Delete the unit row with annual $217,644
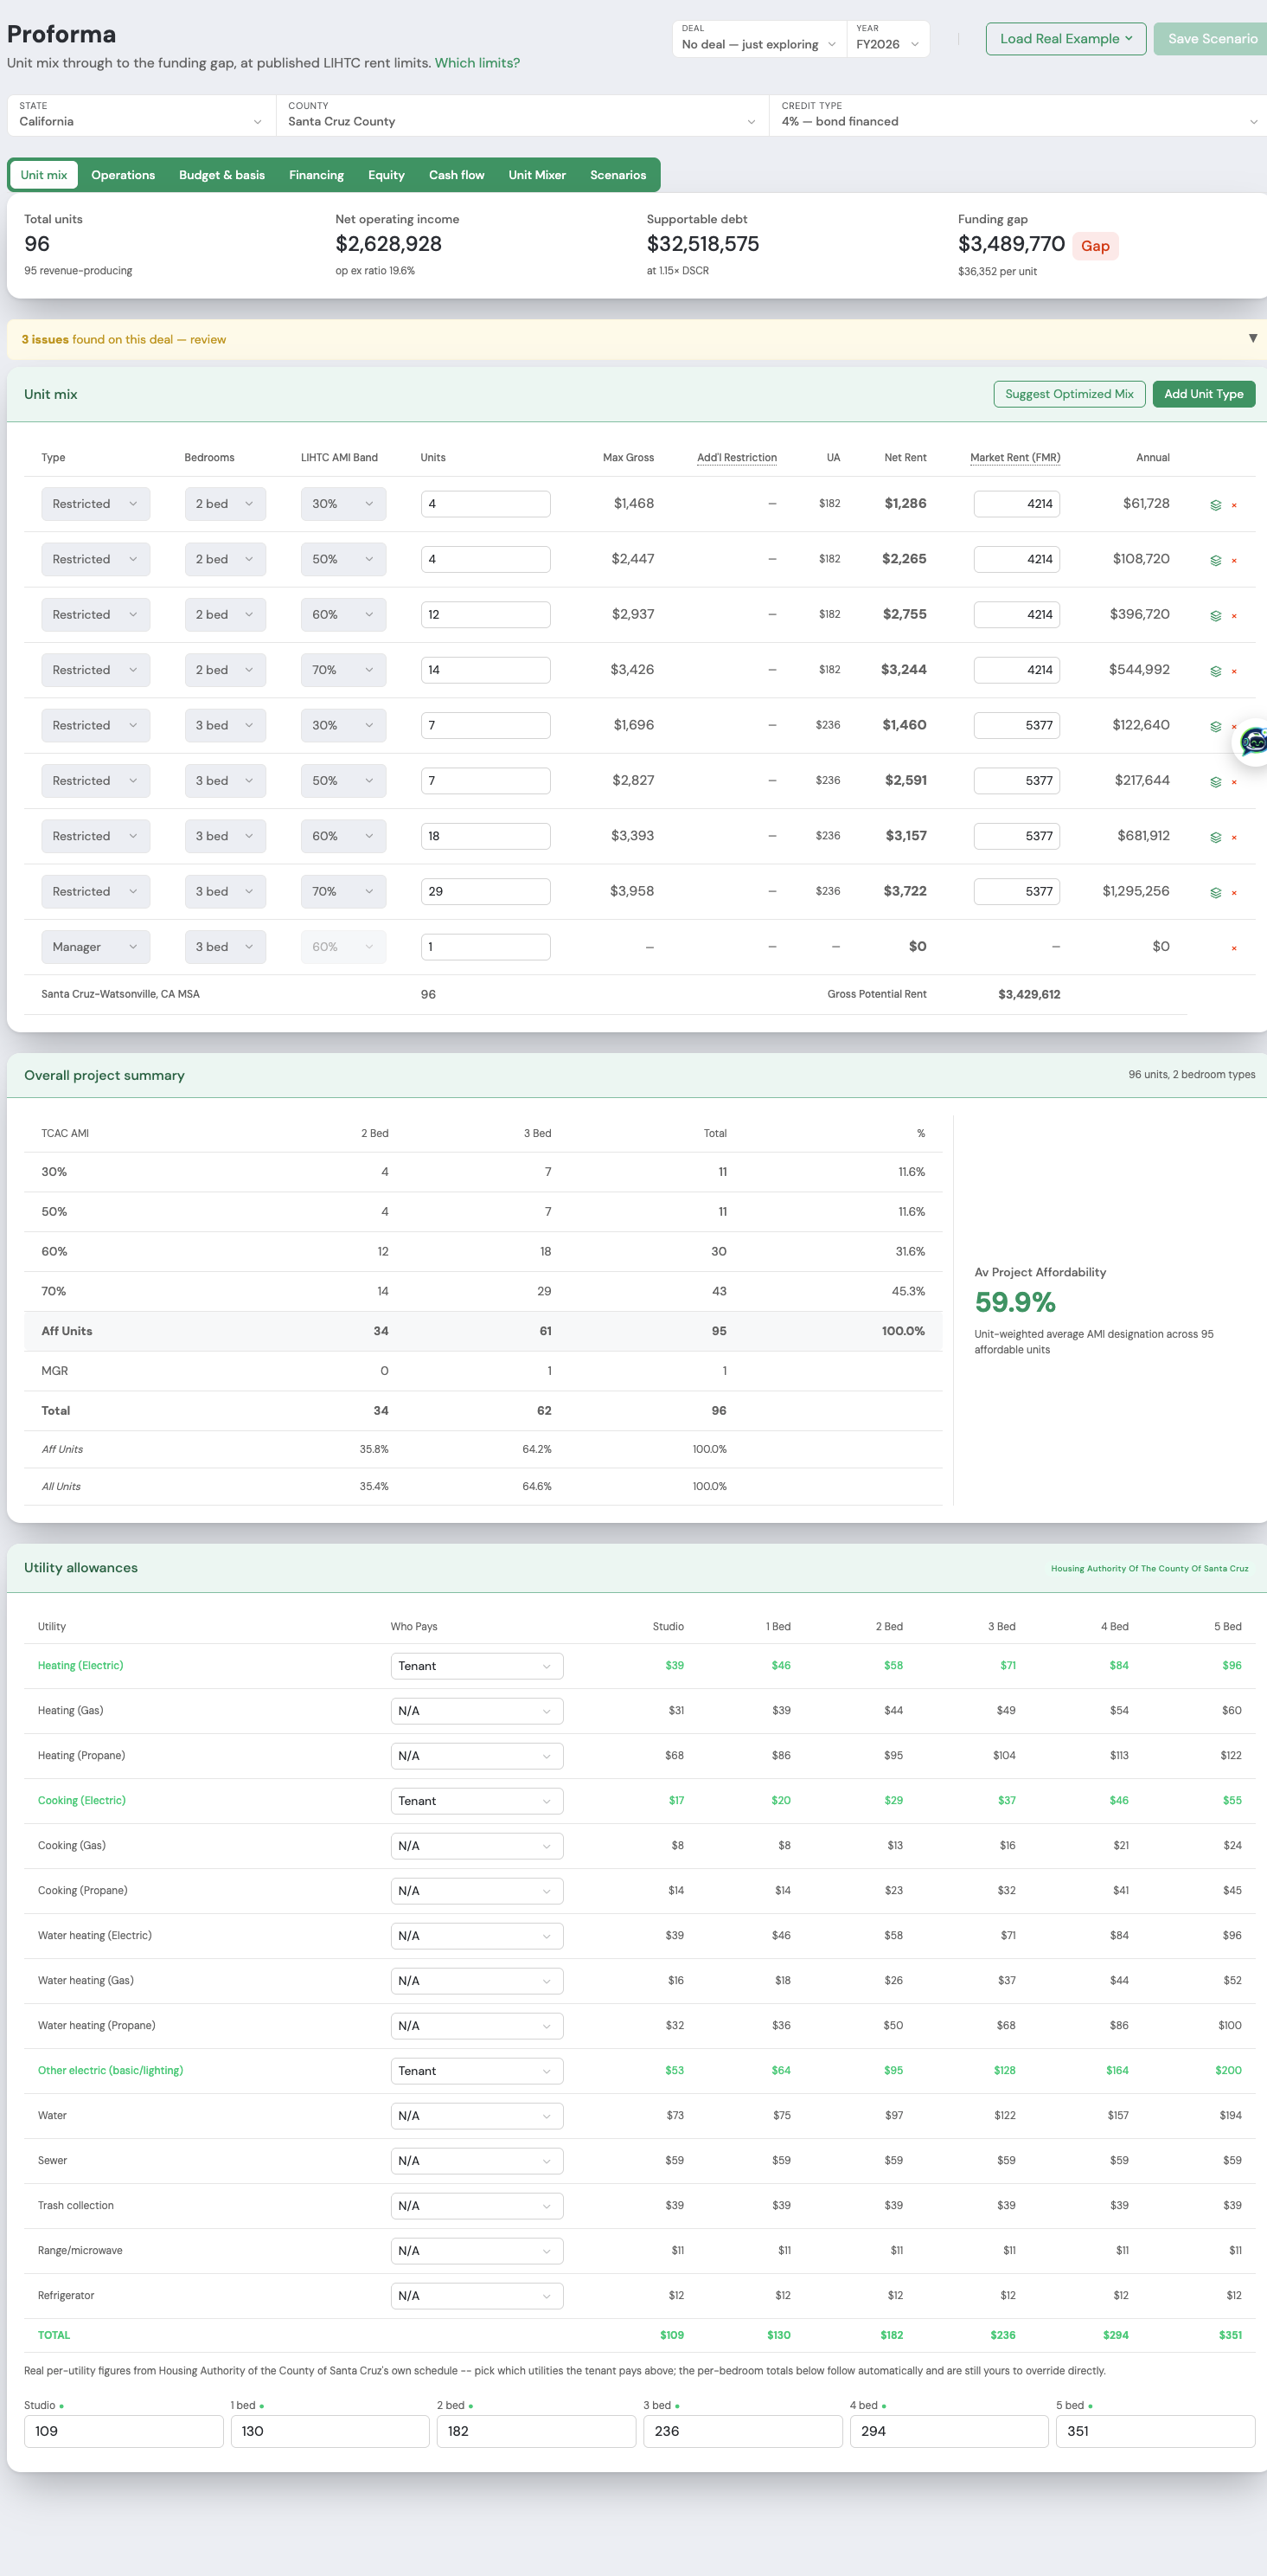 pyautogui.click(x=1234, y=782)
